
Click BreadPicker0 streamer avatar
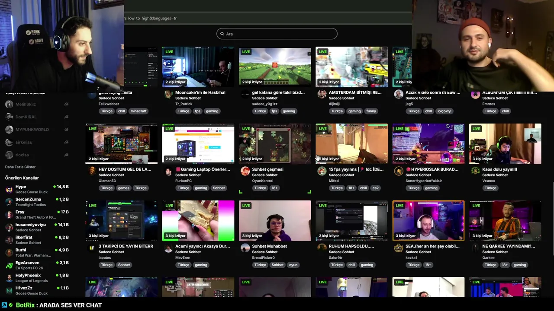(245, 248)
